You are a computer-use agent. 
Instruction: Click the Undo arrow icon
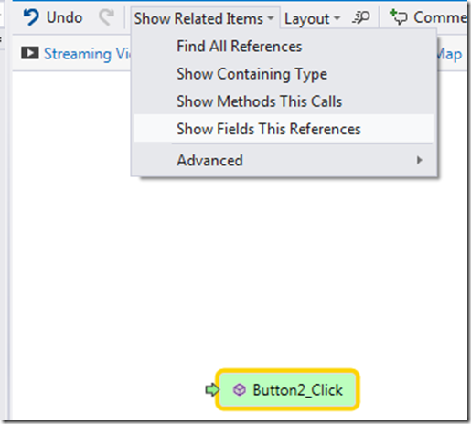pos(31,17)
